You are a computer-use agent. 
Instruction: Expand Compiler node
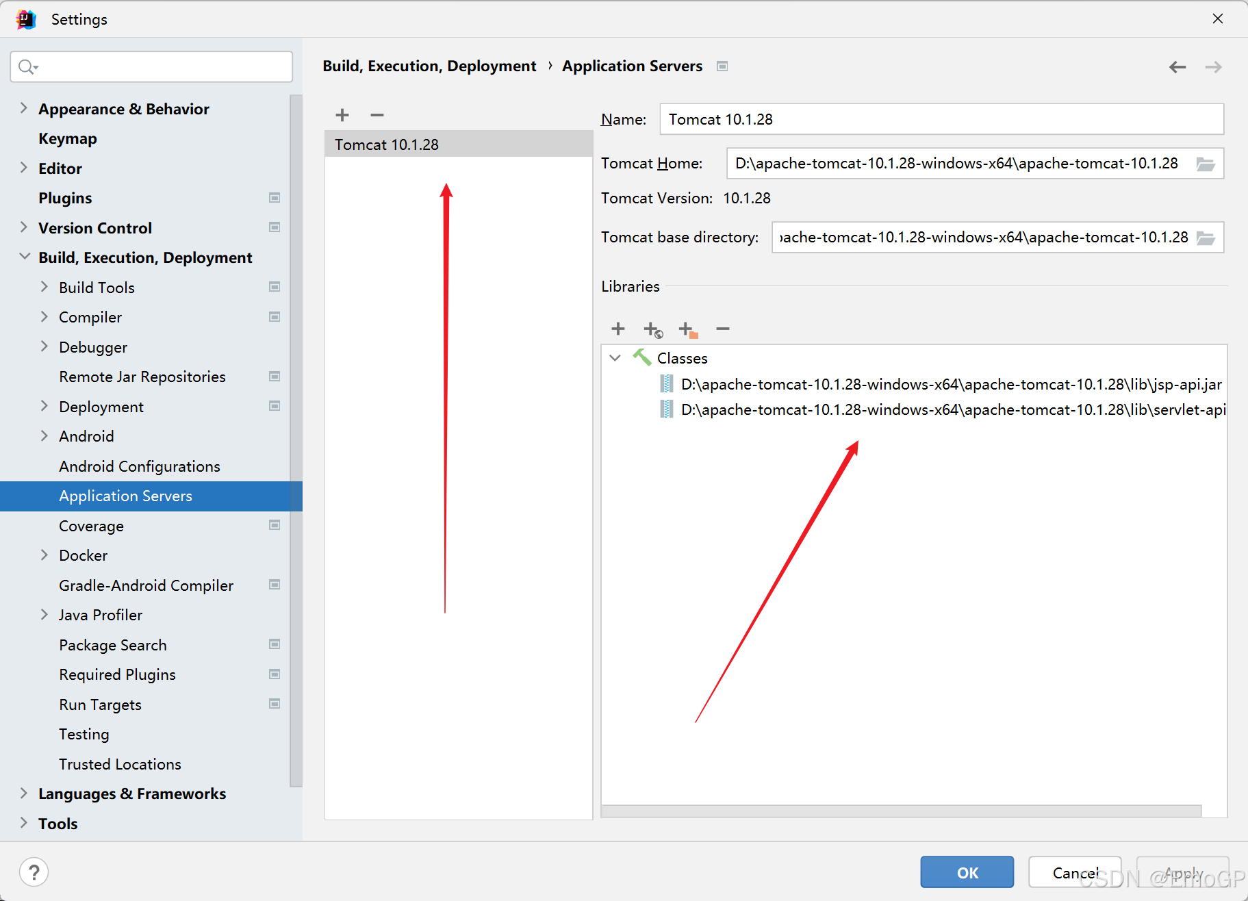click(44, 317)
